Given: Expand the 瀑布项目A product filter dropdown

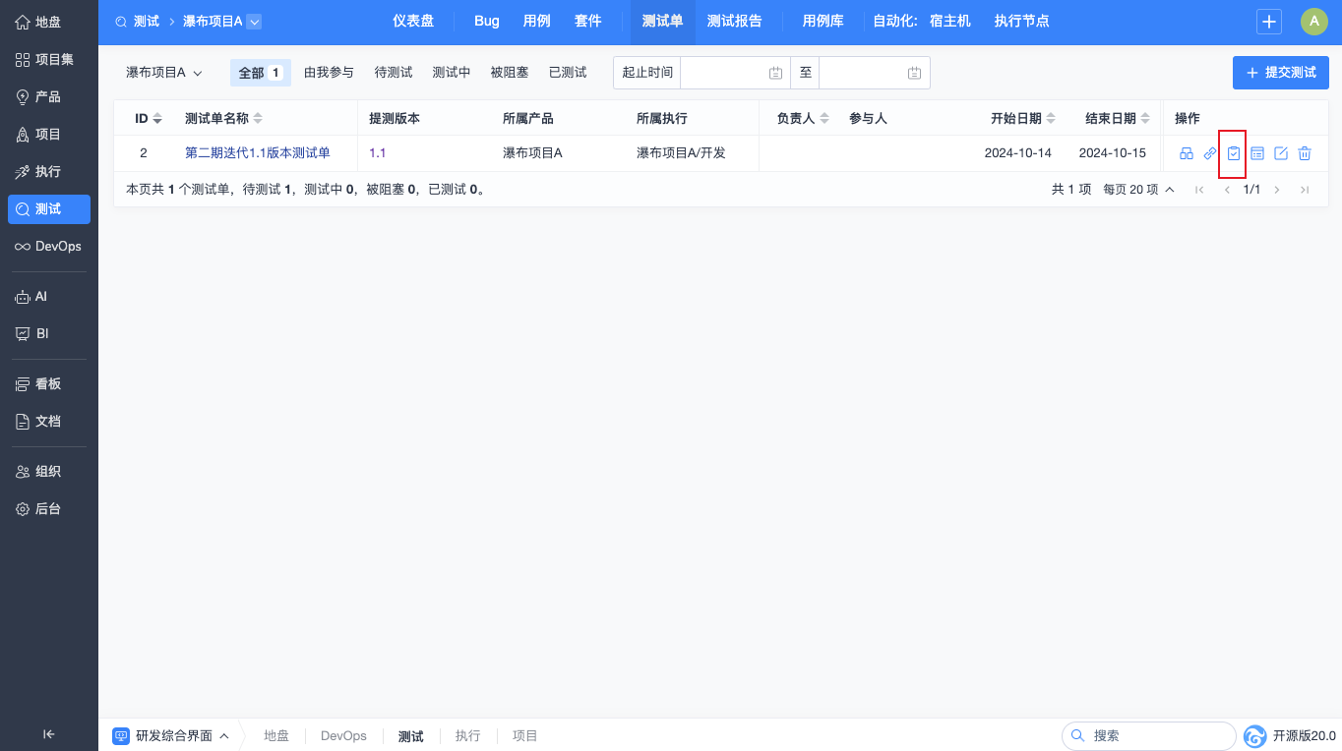Looking at the screenshot, I should point(164,73).
